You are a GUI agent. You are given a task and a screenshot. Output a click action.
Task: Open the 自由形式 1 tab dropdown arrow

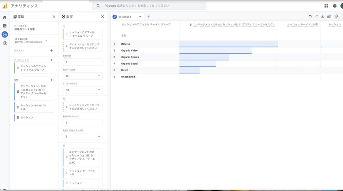click(140, 17)
